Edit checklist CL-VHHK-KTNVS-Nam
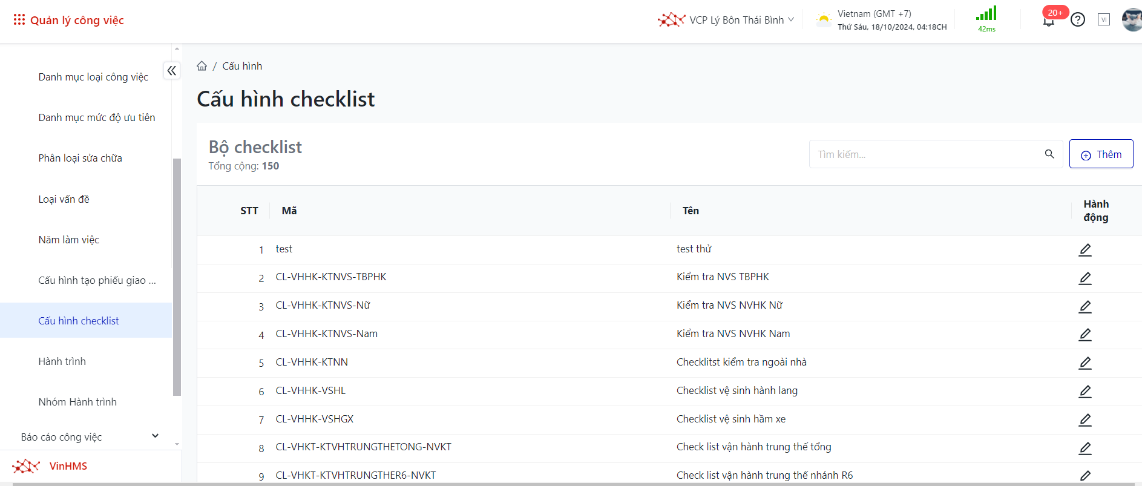The image size is (1142, 486). (x=1085, y=335)
